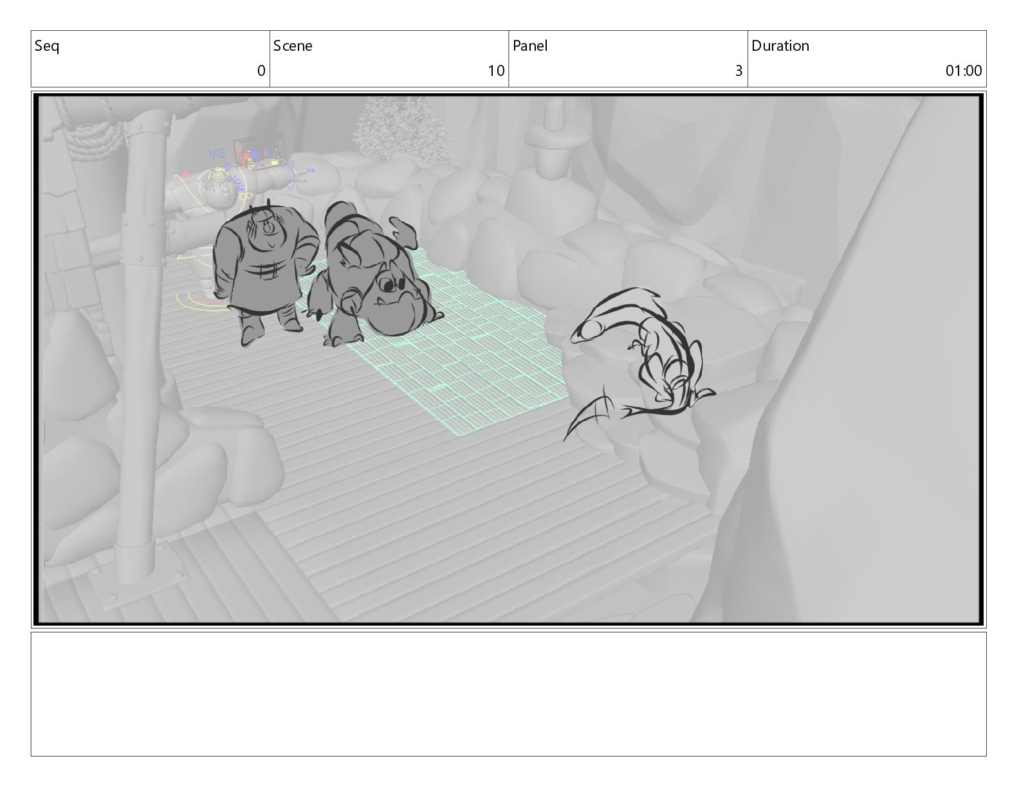Select the Scene value "10"
1019x787 pixels.
pyautogui.click(x=496, y=71)
